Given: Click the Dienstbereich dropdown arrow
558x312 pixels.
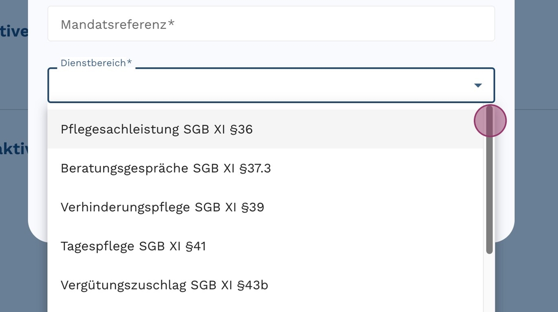Looking at the screenshot, I should [x=478, y=86].
